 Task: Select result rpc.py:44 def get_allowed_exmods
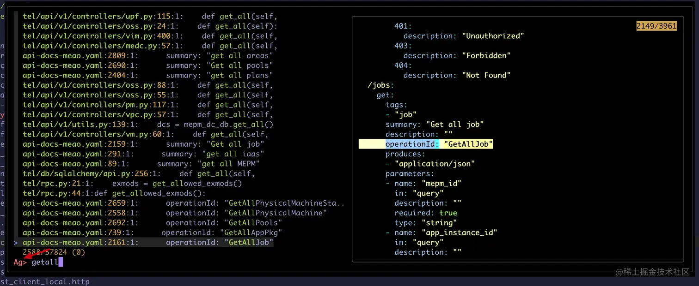click(x=114, y=193)
